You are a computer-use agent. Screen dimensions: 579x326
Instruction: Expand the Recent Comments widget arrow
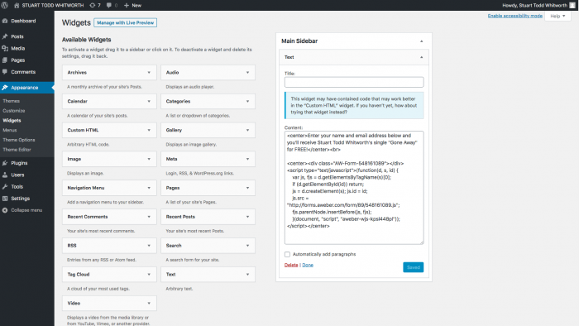149,217
